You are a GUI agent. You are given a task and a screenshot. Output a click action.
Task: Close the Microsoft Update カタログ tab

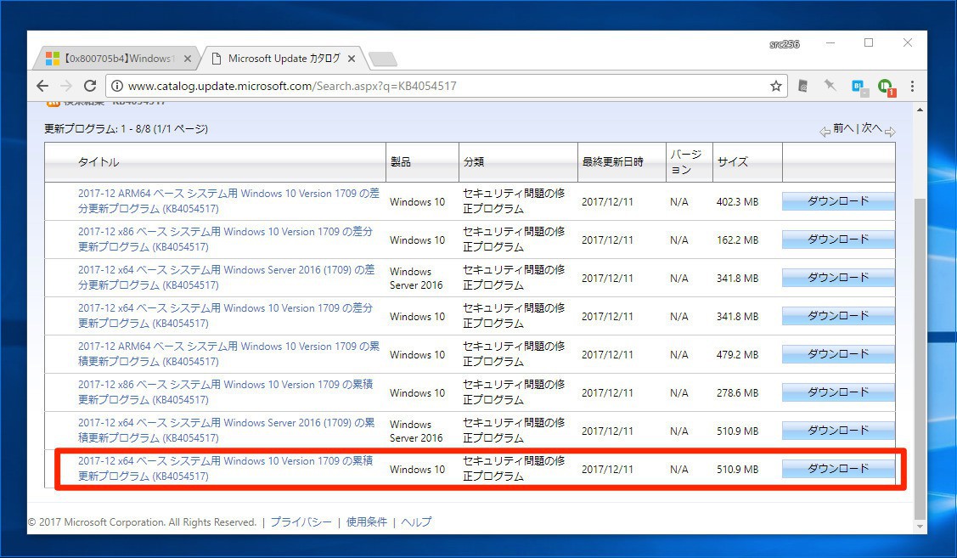pyautogui.click(x=352, y=59)
